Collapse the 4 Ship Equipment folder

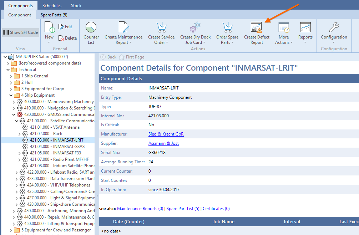tap(11, 95)
